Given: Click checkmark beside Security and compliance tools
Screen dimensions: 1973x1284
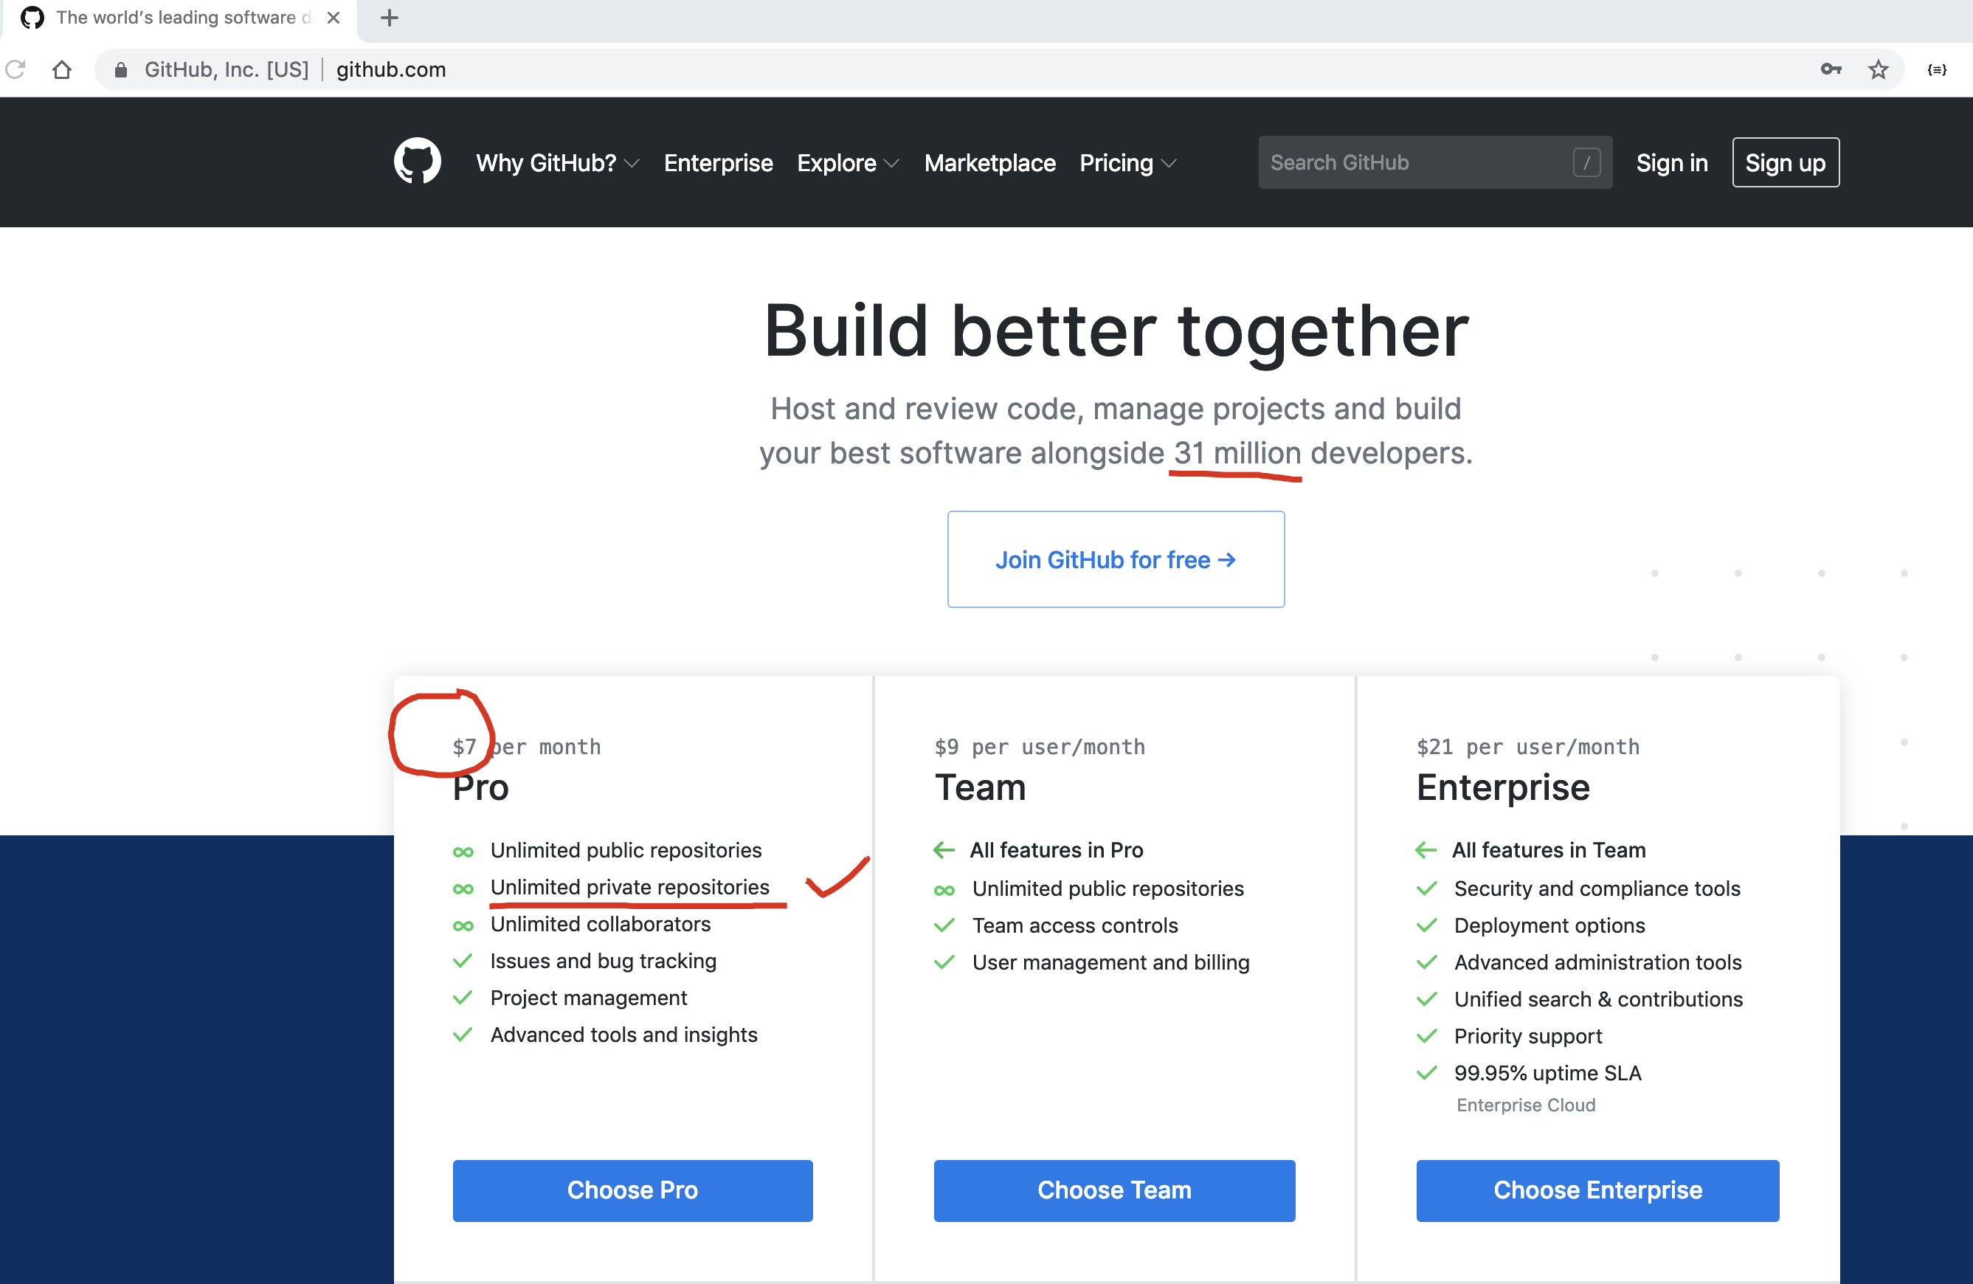Looking at the screenshot, I should click(1427, 888).
